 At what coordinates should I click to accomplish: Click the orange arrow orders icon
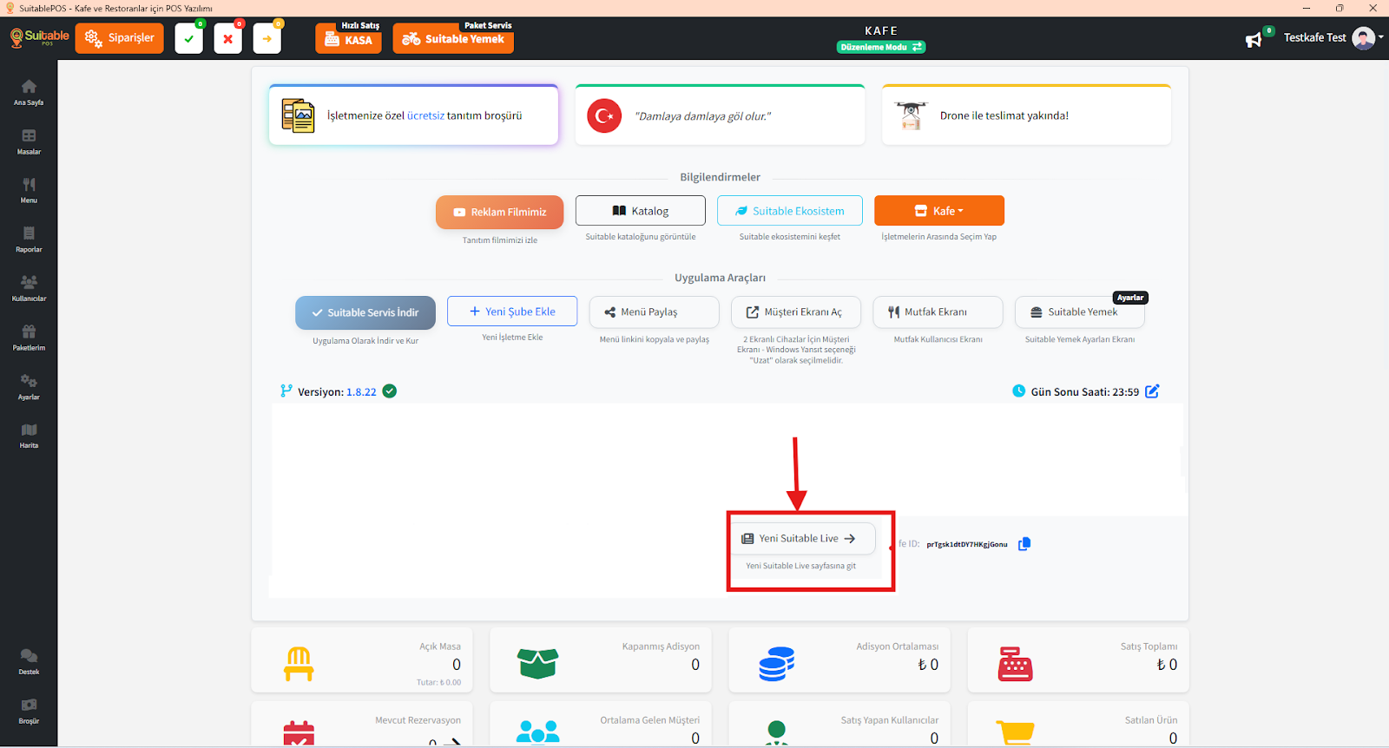pos(267,38)
